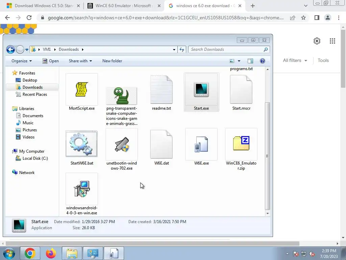Select the W6E.exe file icon
Image resolution: width=346 pixels, height=260 pixels.
pyautogui.click(x=201, y=144)
